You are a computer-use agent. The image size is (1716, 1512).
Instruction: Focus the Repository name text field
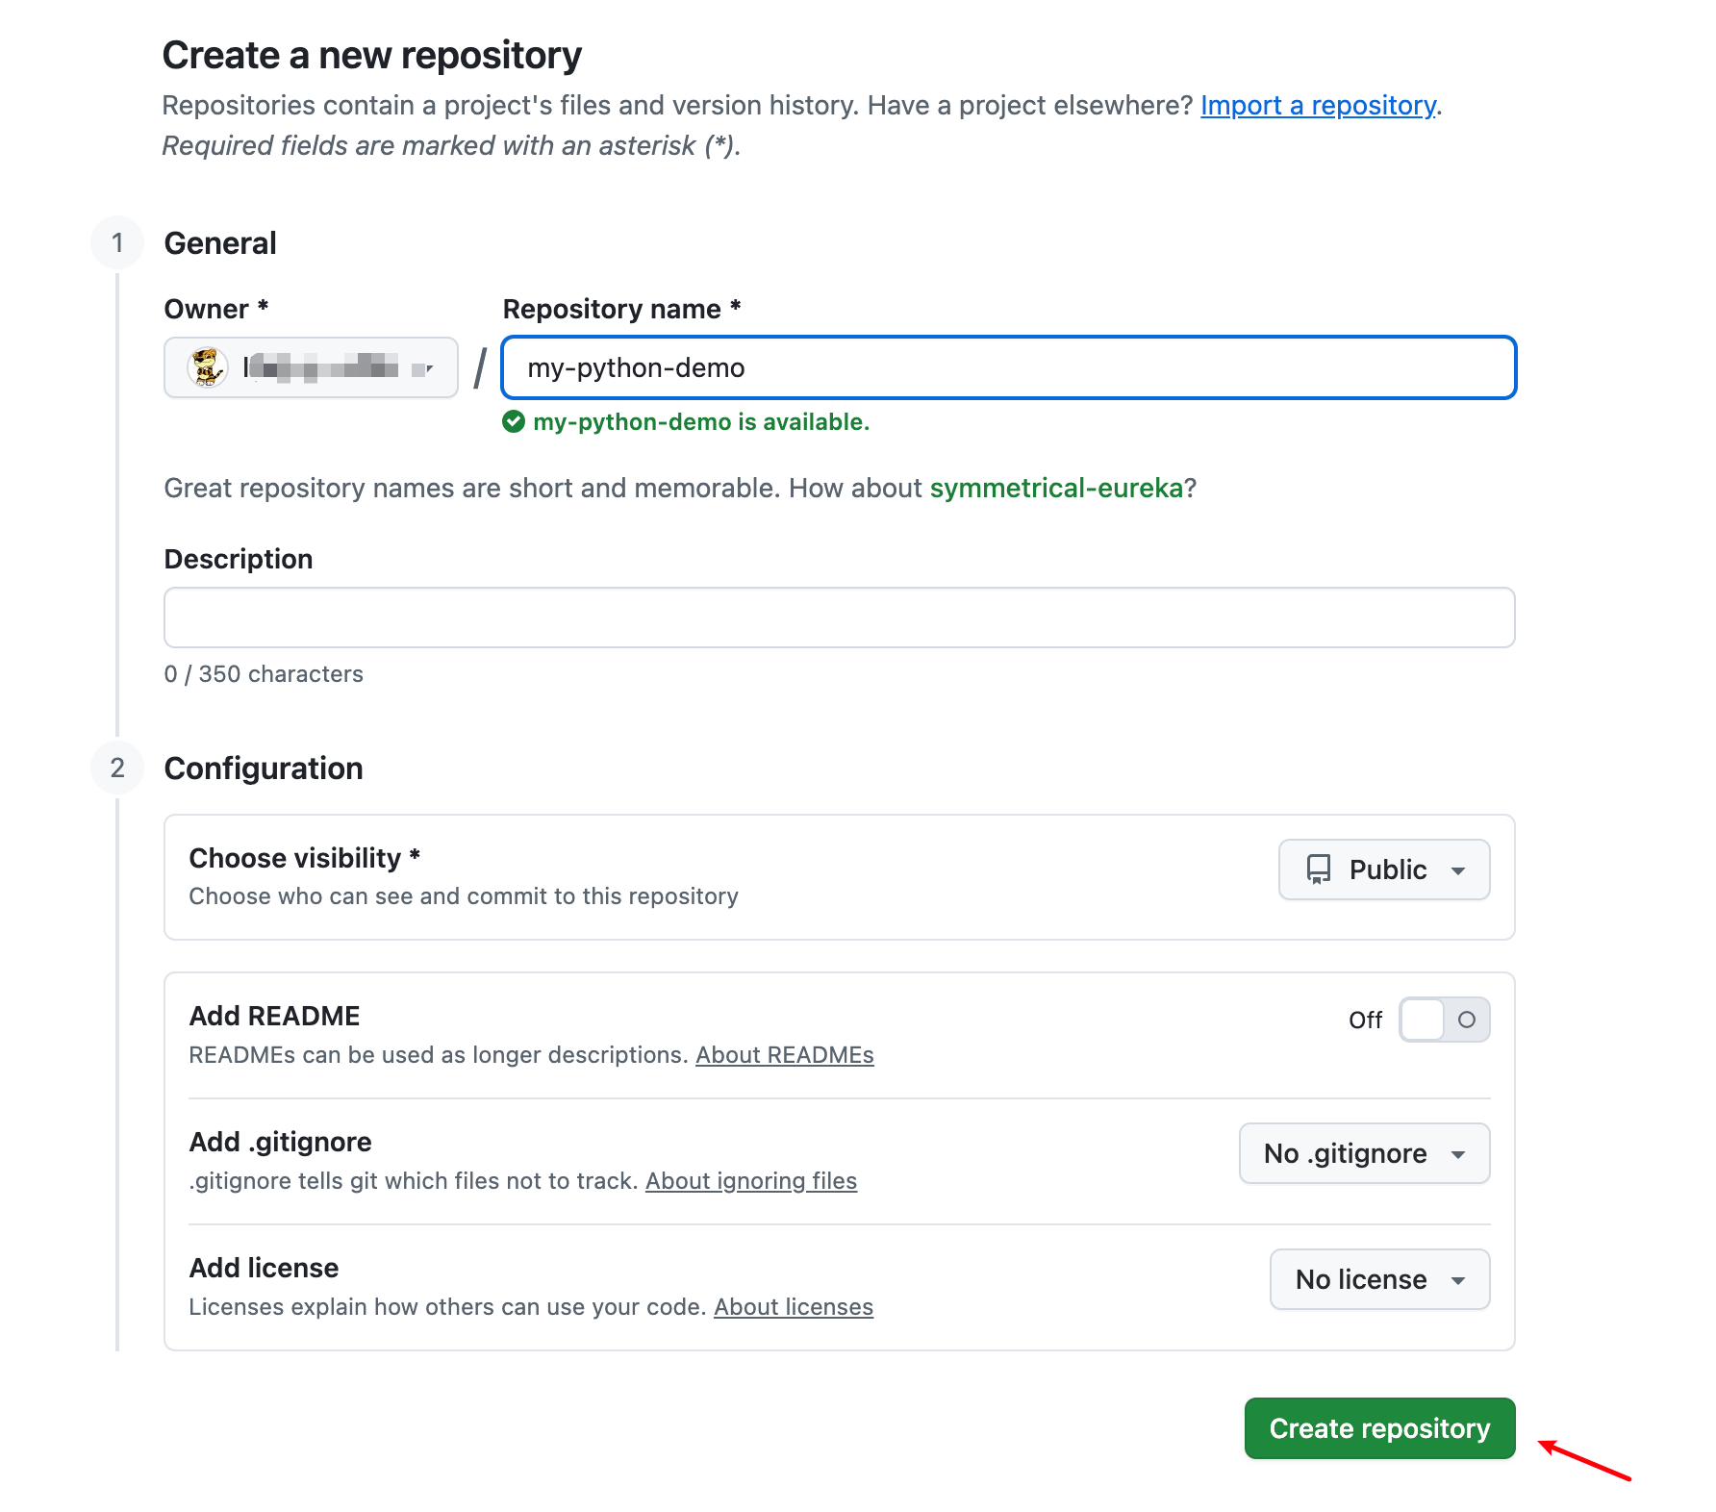[1008, 367]
